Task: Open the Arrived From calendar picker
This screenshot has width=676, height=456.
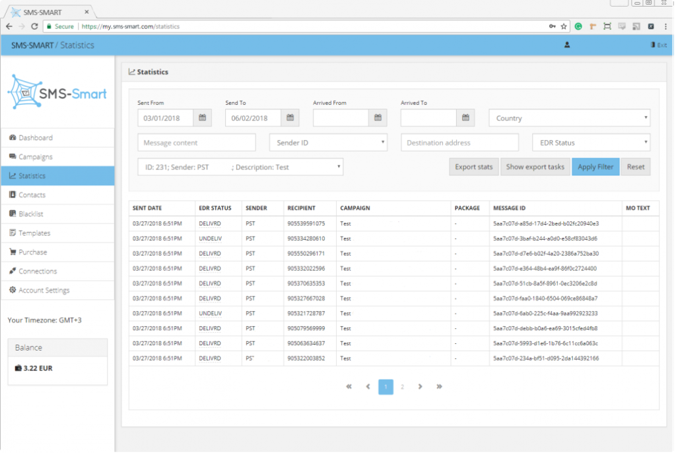Action: point(378,118)
